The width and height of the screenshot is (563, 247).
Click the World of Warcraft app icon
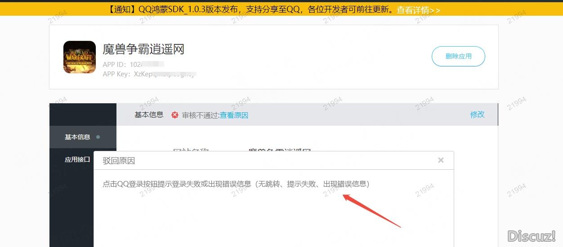click(80, 57)
